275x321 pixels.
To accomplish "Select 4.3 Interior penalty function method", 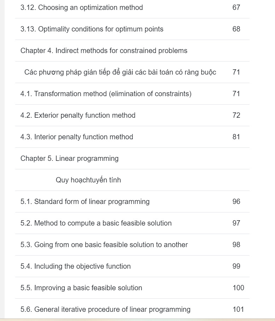I will 77,137.
